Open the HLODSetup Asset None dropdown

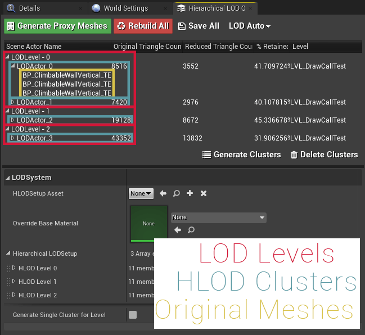141,193
